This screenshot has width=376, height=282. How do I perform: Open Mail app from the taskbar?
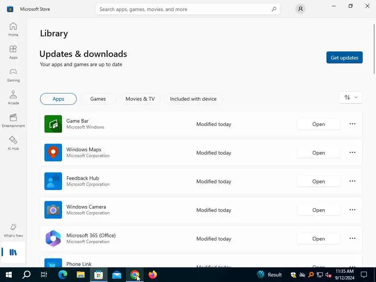click(117, 275)
